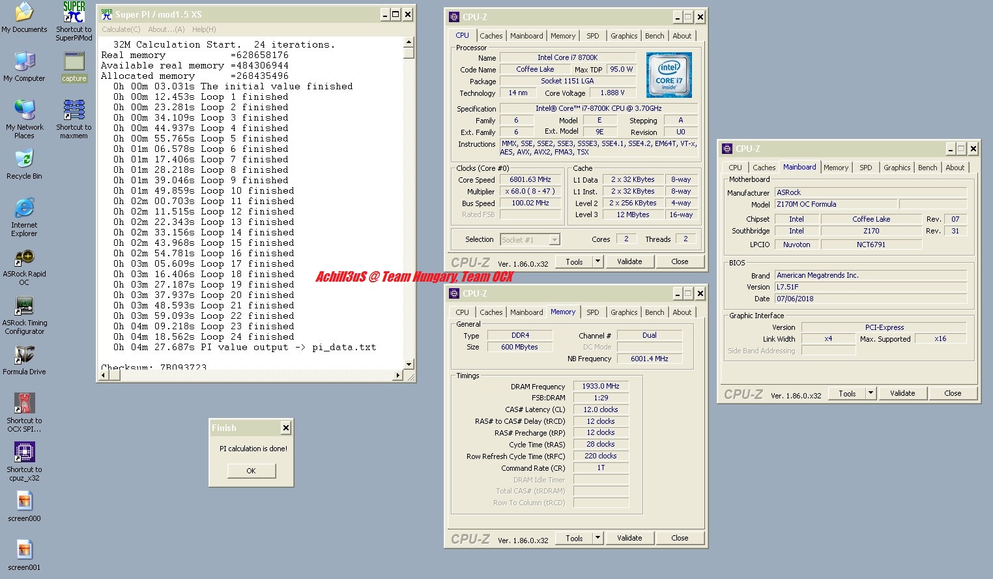Screen dimensions: 993x579
Task: Click the Super PI title bar icon
Action: tap(106, 14)
